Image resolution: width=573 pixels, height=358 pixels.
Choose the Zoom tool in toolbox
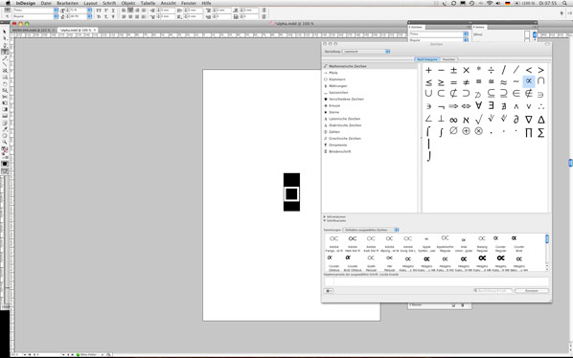point(5,142)
